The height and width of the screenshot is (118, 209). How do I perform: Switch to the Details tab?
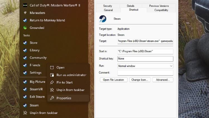131,6
